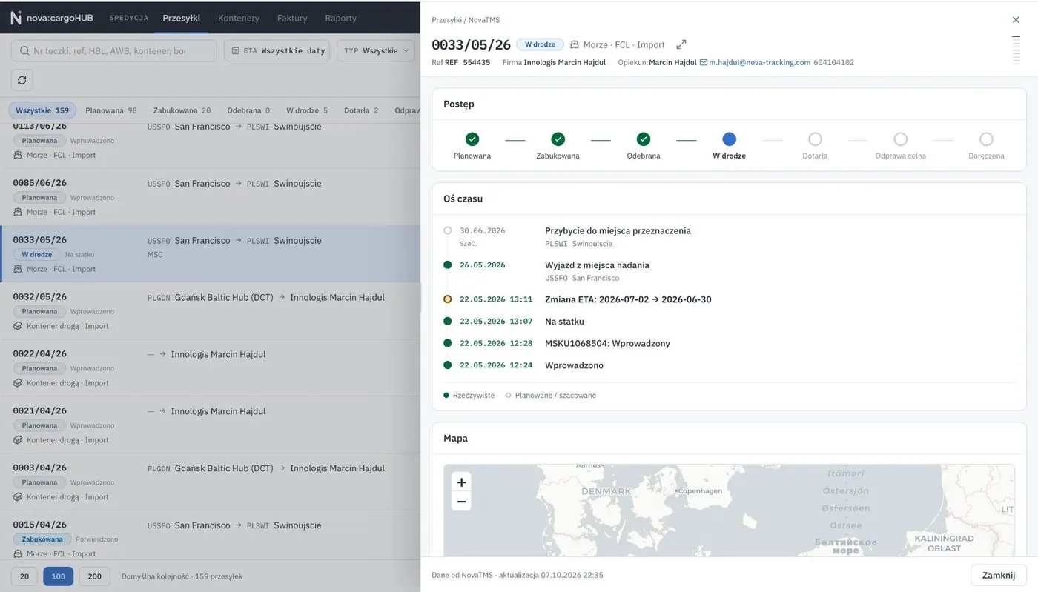
Task: Open shipment row 0022/04/26
Action: coord(210,368)
